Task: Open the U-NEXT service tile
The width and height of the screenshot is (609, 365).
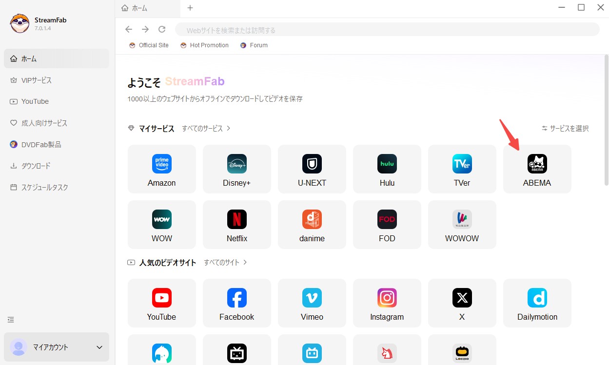Action: (312, 169)
